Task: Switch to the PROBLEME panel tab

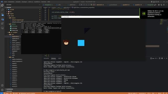Action: pyautogui.click(x=46, y=58)
